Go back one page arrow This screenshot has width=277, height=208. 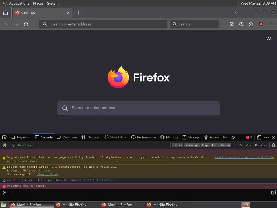coord(6,24)
